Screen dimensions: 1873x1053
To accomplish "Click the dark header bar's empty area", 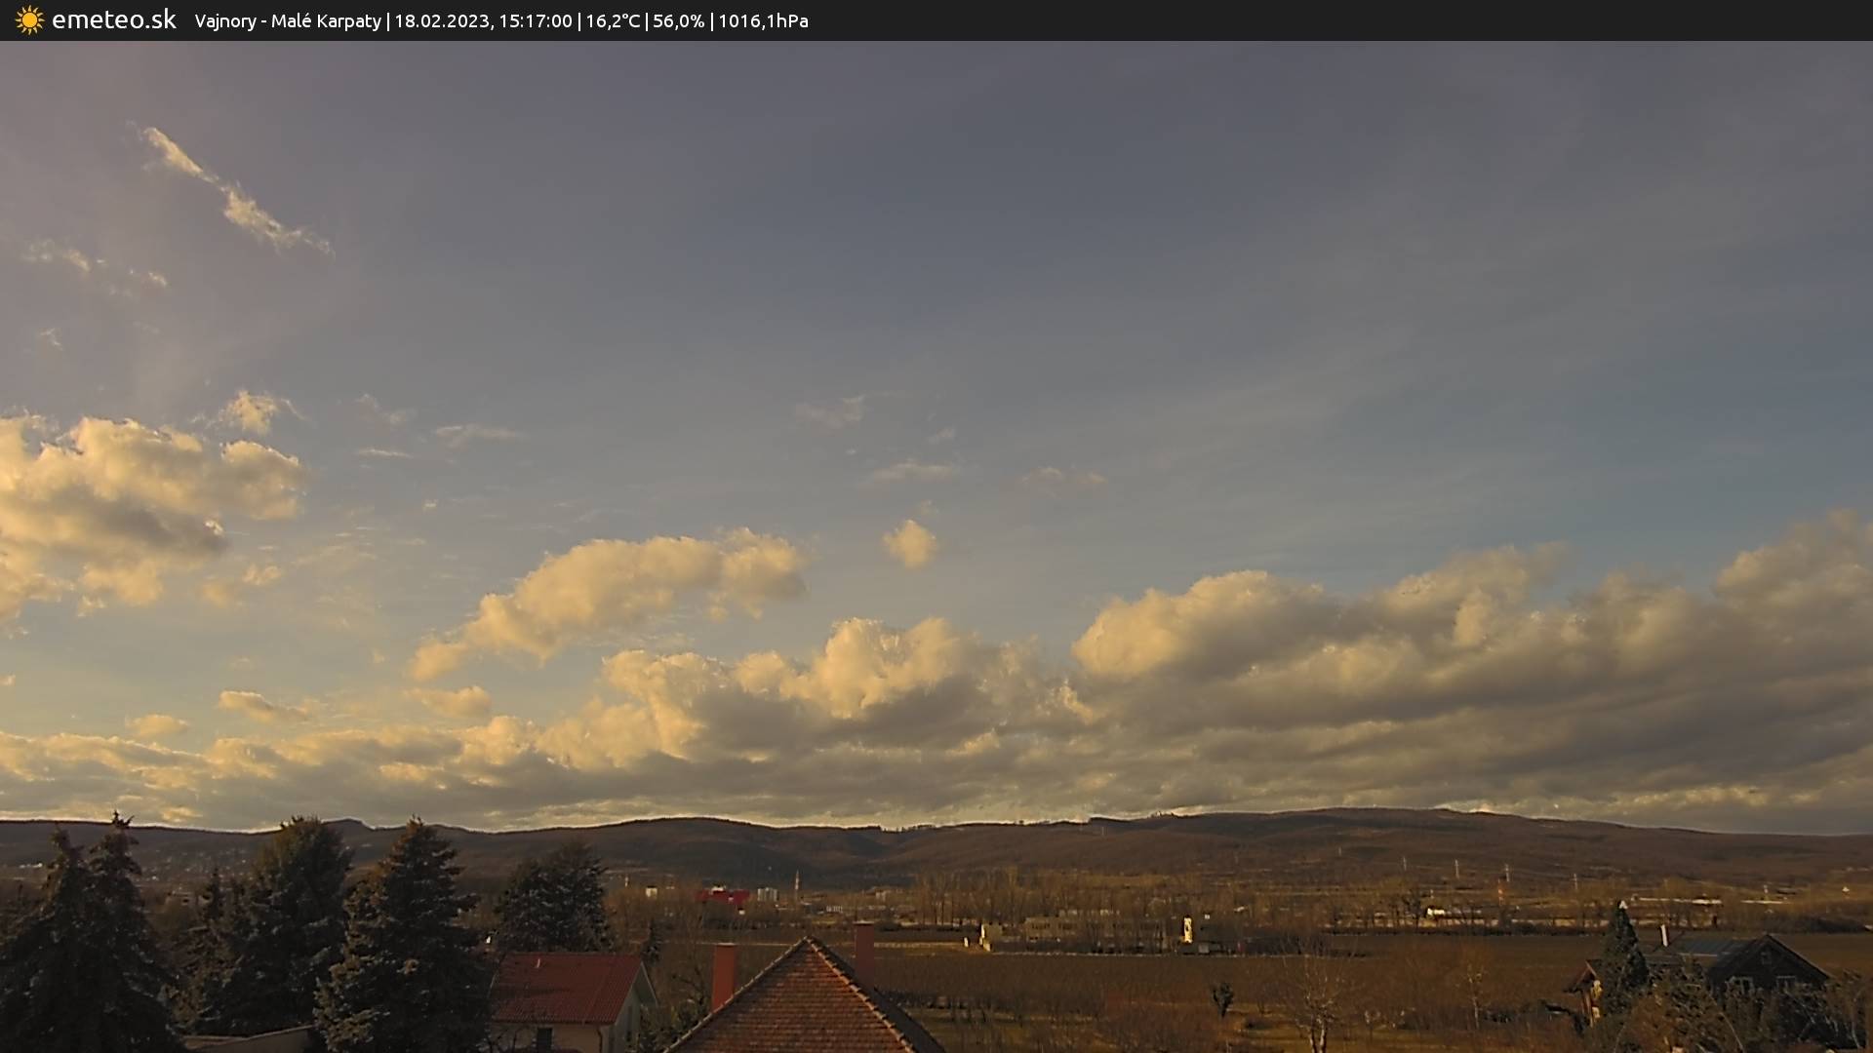I will pyautogui.click(x=1366, y=20).
